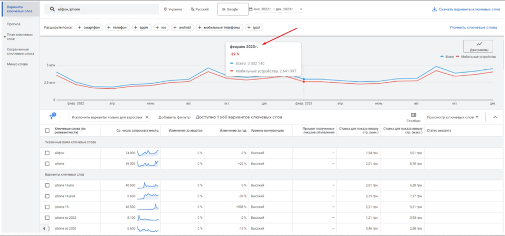
Task: Toggle the select-all header checkbox
Action: point(47,130)
